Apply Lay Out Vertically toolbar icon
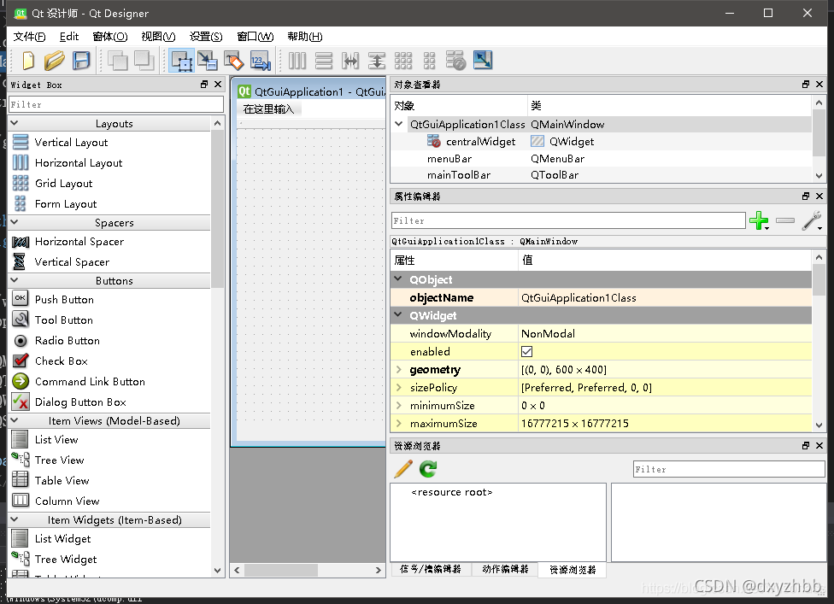 click(324, 61)
